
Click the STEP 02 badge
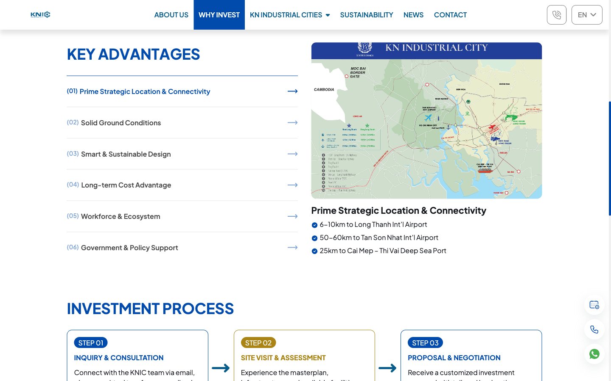pos(258,342)
